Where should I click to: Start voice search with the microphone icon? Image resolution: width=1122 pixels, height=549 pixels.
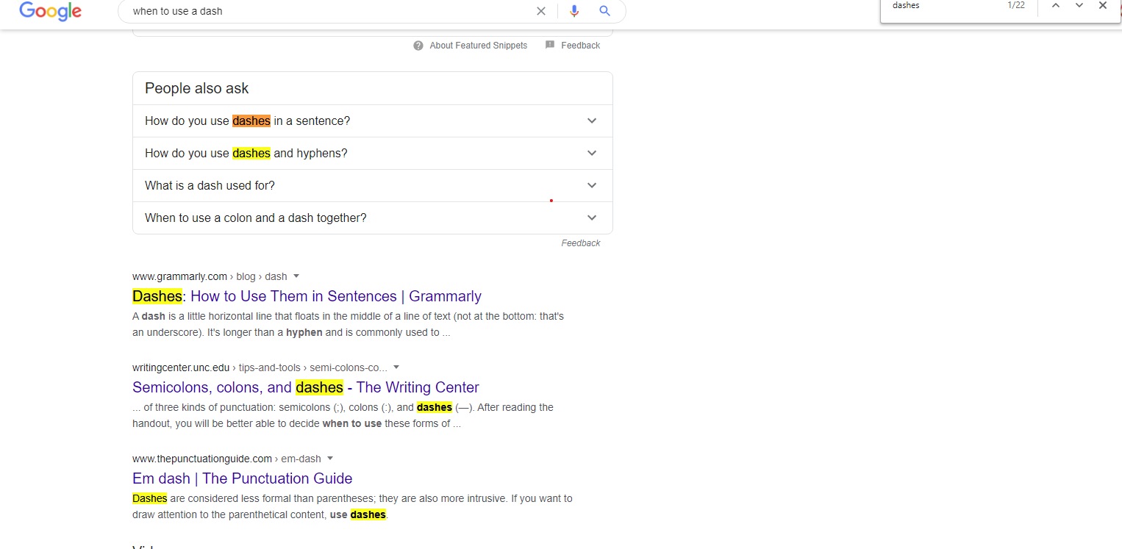click(574, 11)
